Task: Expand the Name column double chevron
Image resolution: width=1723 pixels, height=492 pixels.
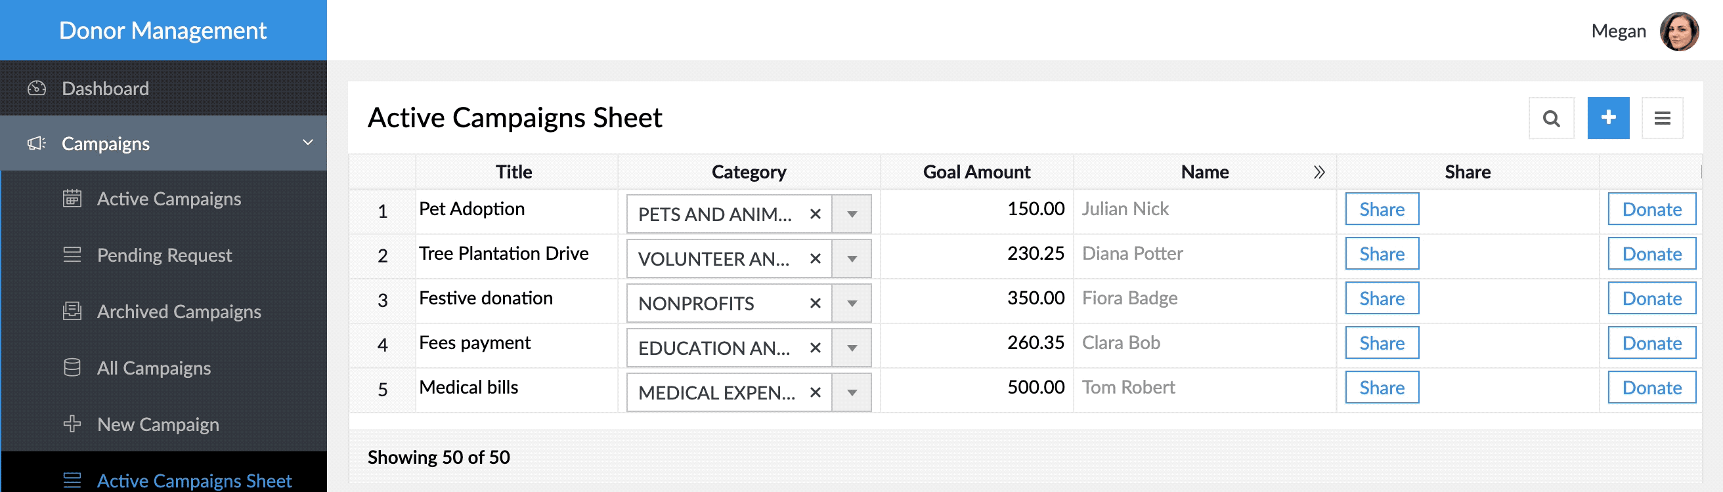Action: coord(1319,173)
